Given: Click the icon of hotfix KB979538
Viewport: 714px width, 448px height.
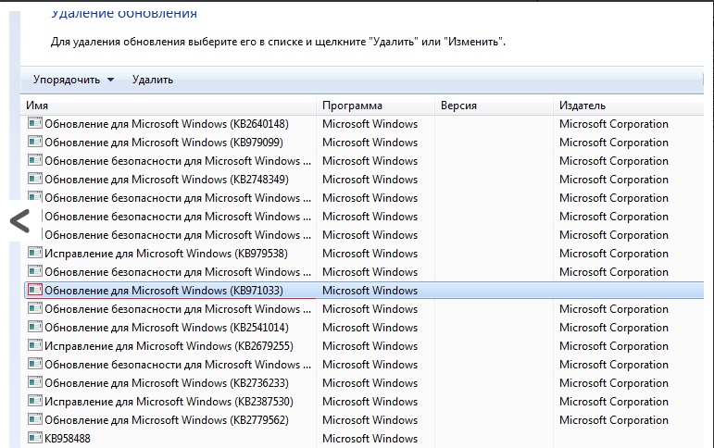Looking at the screenshot, I should pos(35,254).
